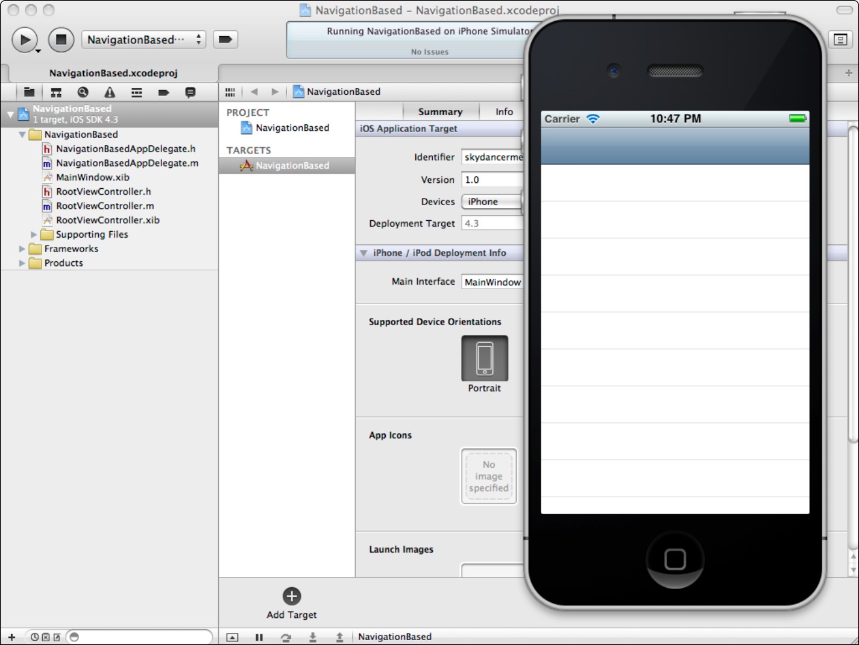
Task: Go back with the jump bar arrow
Action: point(254,92)
